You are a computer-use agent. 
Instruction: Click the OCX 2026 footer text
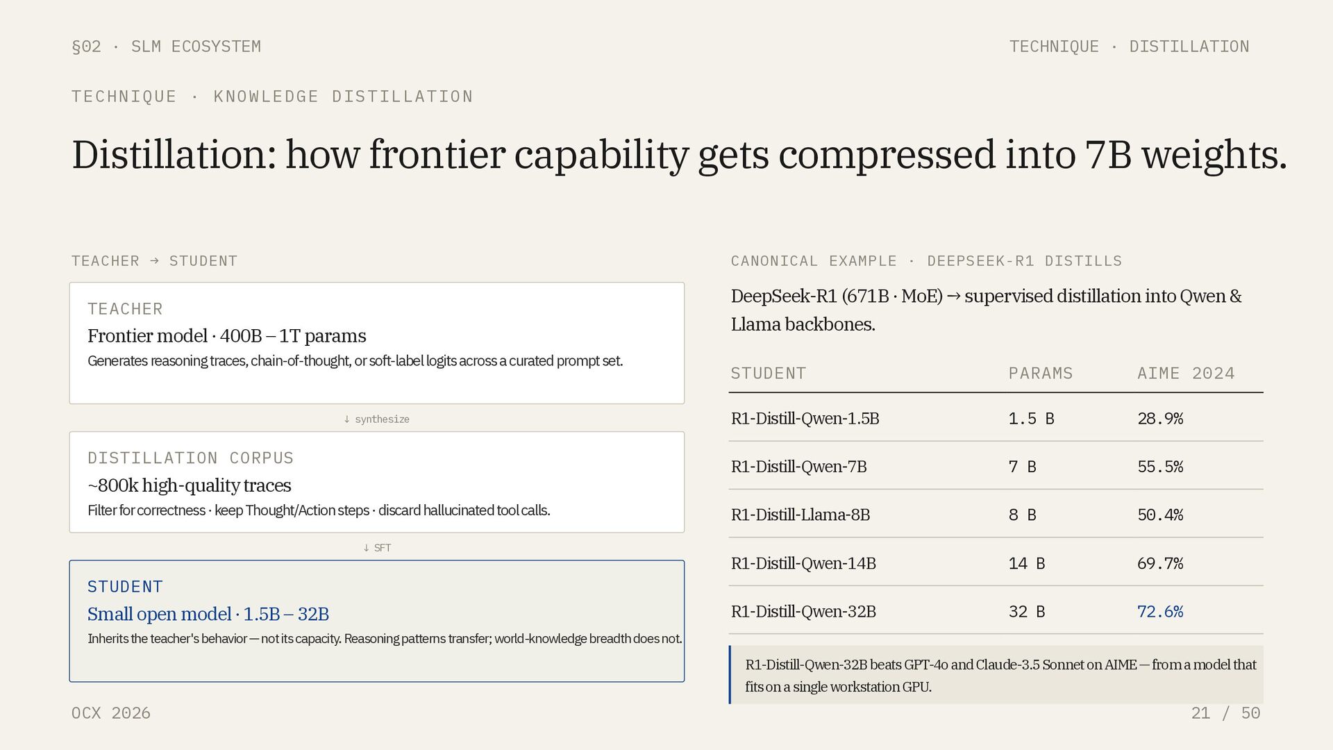111,713
